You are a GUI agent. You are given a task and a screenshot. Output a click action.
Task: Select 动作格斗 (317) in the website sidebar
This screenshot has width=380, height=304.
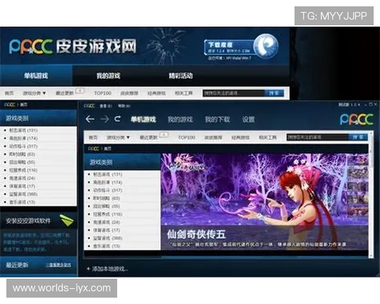point(23,146)
